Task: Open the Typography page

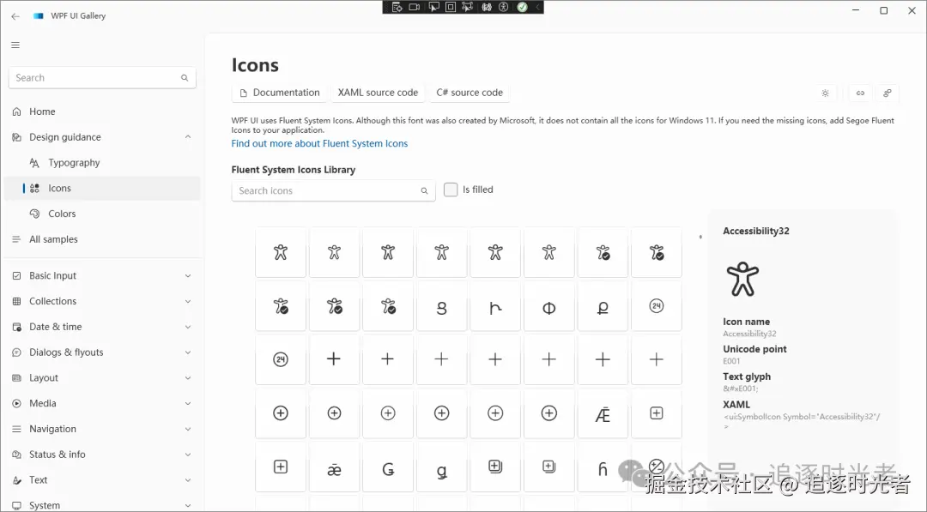Action: tap(101, 162)
